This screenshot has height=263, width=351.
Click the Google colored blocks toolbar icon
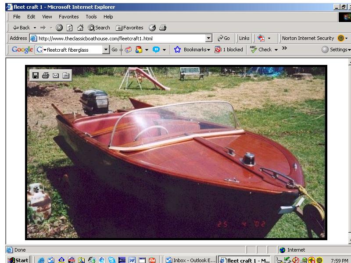pyautogui.click(x=139, y=50)
